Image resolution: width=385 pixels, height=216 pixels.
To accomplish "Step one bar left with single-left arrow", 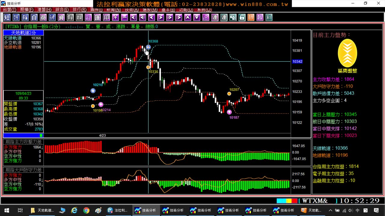I will (151, 17).
